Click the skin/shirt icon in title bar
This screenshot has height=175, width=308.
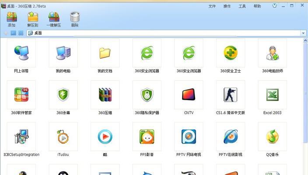274,6
